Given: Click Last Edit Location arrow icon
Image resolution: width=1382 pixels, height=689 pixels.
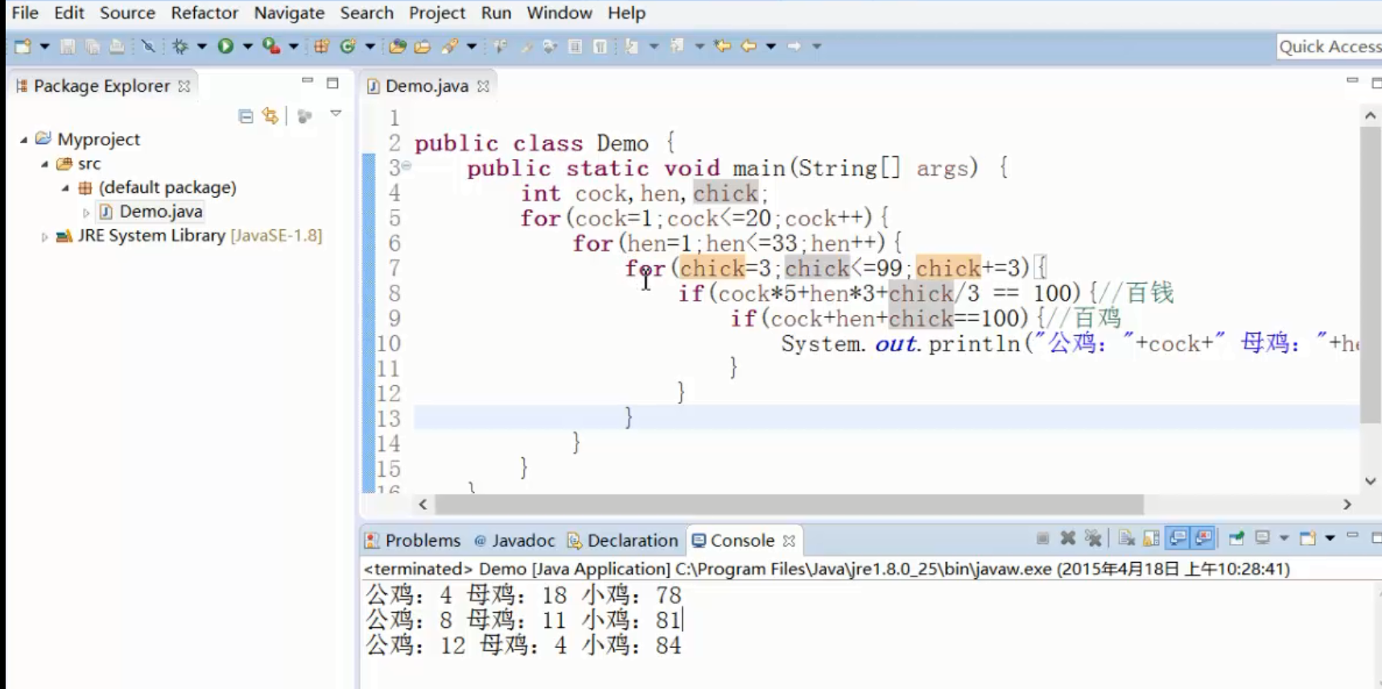Looking at the screenshot, I should point(723,47).
